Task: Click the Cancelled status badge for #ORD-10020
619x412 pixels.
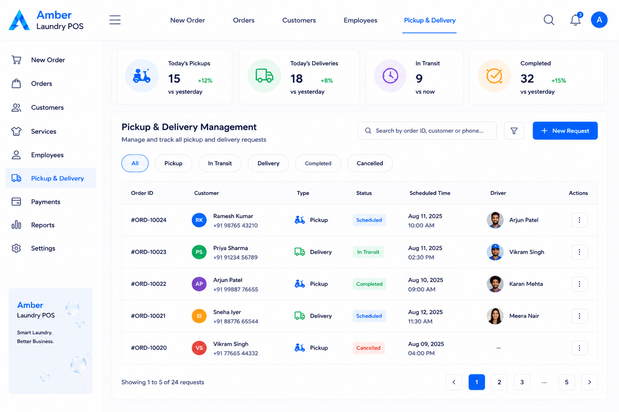Action: [368, 348]
